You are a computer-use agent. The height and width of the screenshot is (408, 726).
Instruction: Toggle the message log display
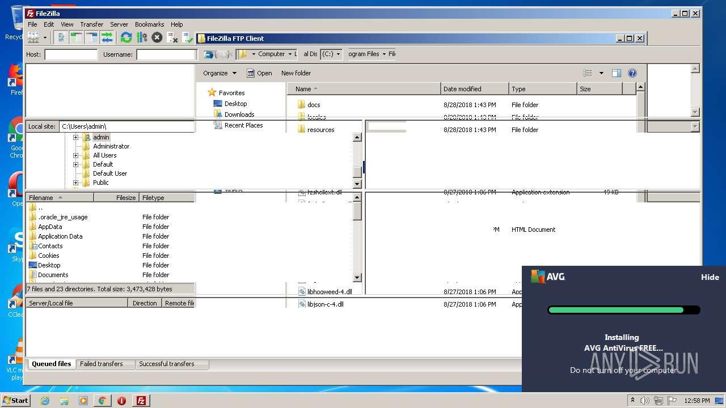click(61, 37)
